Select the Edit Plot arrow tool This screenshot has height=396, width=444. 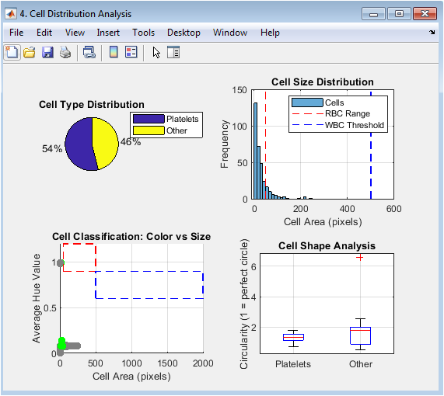[156, 53]
